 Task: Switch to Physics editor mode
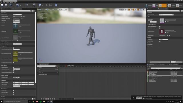(x=177, y=5)
